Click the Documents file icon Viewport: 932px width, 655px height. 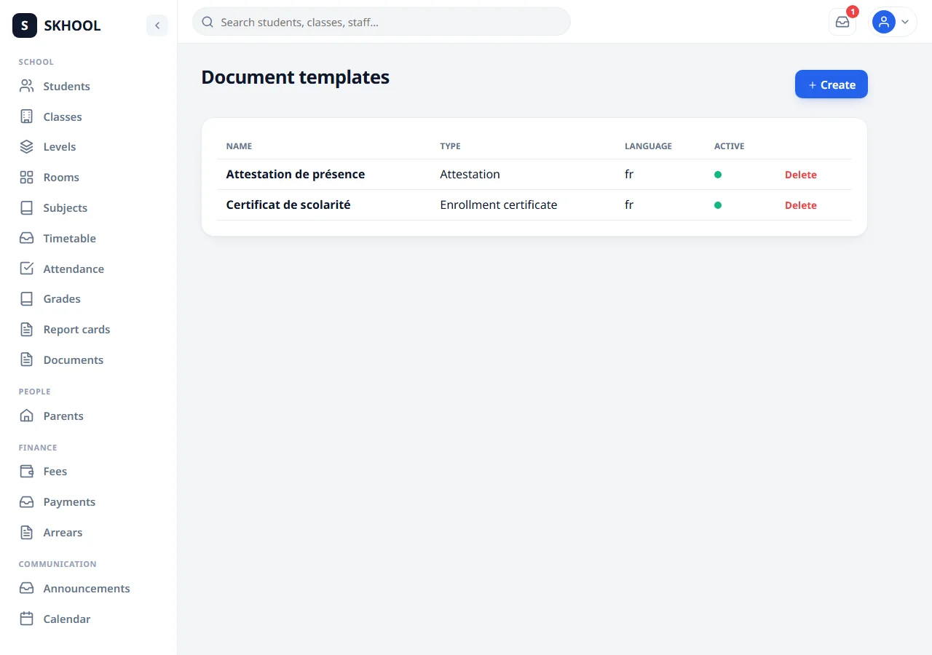tap(27, 360)
